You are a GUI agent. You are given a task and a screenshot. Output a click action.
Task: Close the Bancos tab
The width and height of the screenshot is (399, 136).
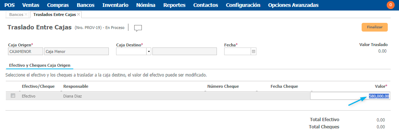[x=26, y=15]
